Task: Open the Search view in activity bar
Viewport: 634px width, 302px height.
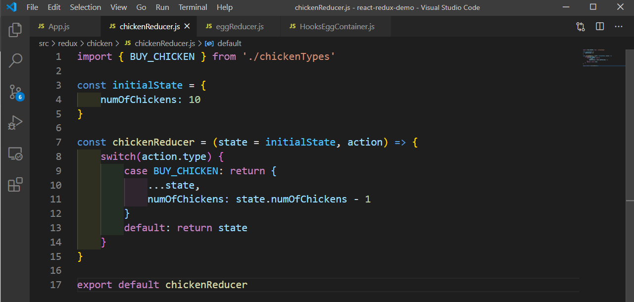Action: (15, 61)
